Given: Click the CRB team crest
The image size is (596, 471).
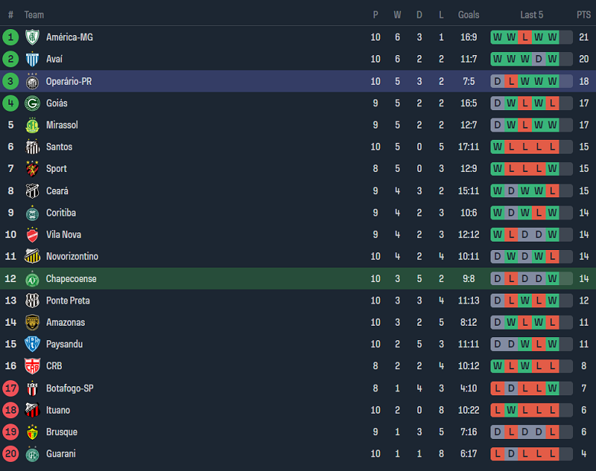Looking at the screenshot, I should pos(32,366).
